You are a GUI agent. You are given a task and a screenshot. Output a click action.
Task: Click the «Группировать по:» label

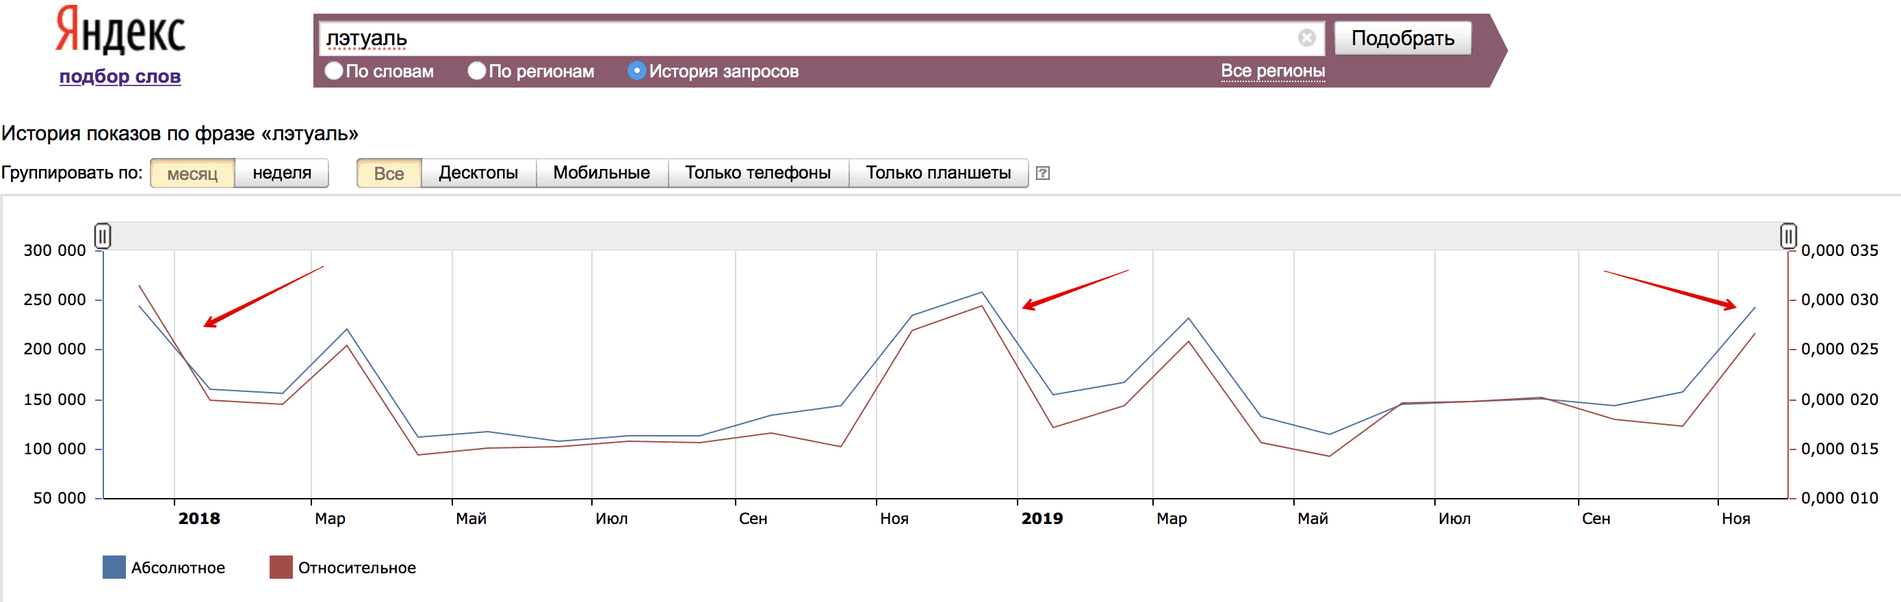click(73, 172)
